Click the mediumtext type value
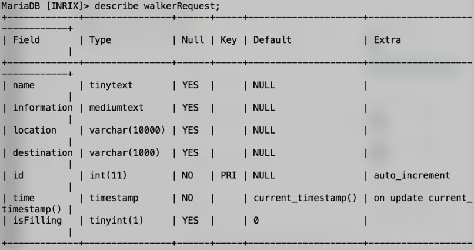Image resolution: width=474 pixels, height=250 pixels. [x=116, y=108]
